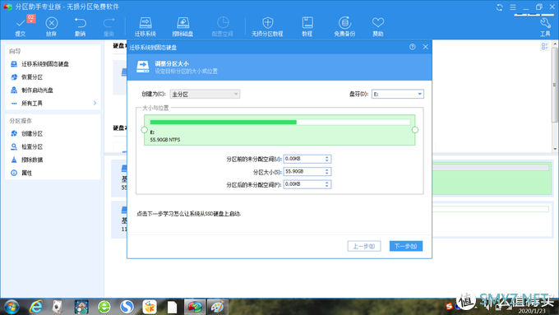
Task: Switch to the 分区助手 taskbar button
Action: coord(195,307)
